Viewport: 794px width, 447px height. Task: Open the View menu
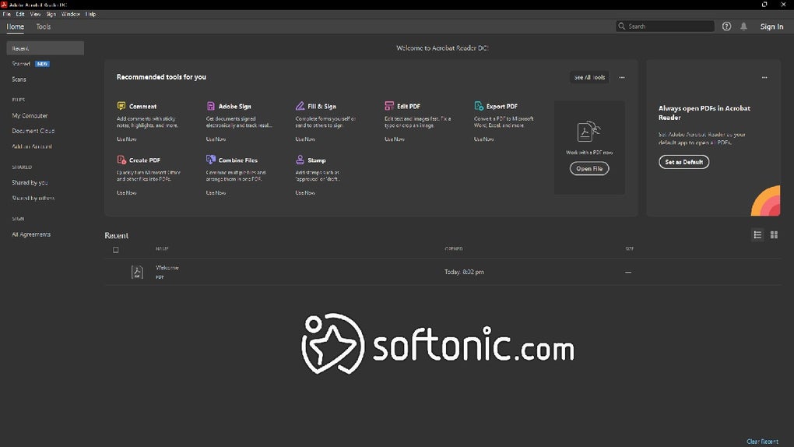35,14
